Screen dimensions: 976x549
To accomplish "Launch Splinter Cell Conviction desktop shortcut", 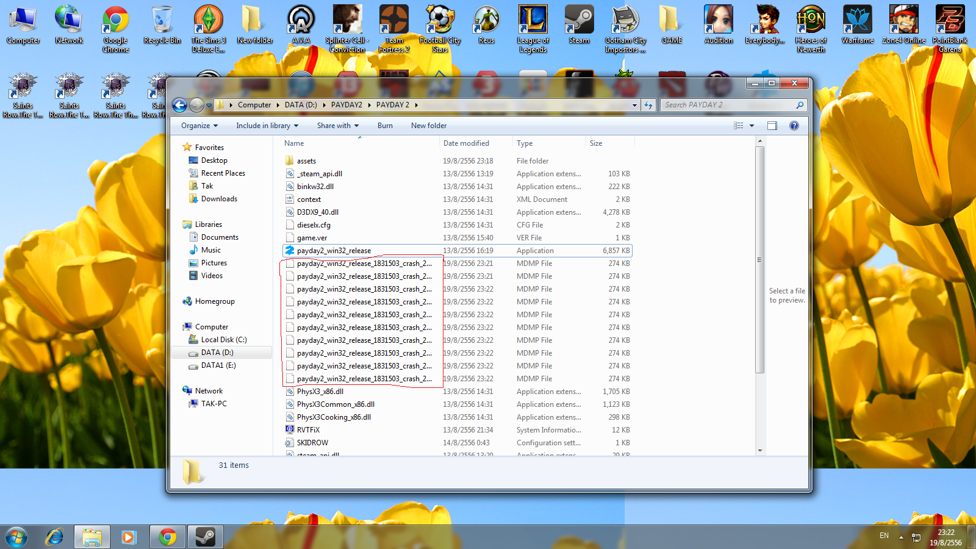I will point(347,29).
